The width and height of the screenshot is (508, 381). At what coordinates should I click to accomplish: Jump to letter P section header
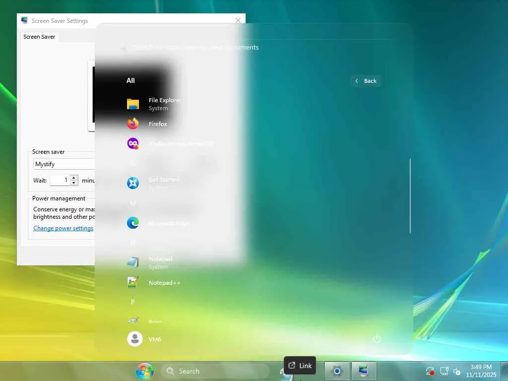[x=133, y=302]
